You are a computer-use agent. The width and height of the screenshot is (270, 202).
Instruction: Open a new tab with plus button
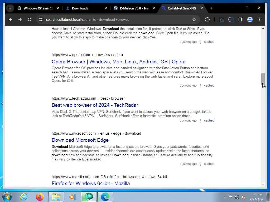click(x=211, y=8)
